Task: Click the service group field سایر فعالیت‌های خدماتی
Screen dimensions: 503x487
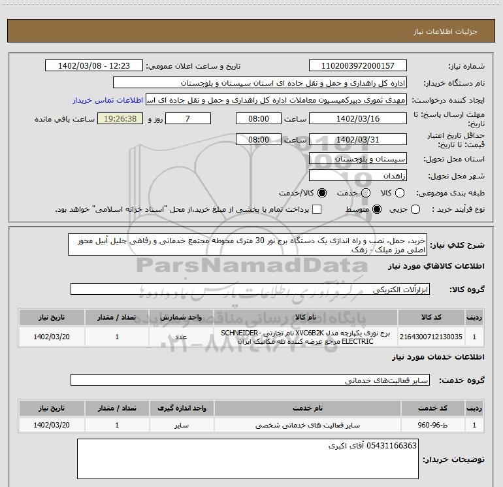Action: 250,380
